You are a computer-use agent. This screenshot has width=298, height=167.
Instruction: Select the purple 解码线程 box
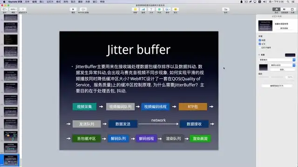pyautogui.click(x=146, y=139)
